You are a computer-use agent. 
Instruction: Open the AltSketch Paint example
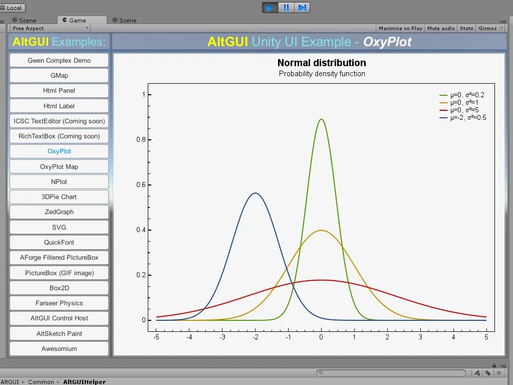pyautogui.click(x=59, y=333)
